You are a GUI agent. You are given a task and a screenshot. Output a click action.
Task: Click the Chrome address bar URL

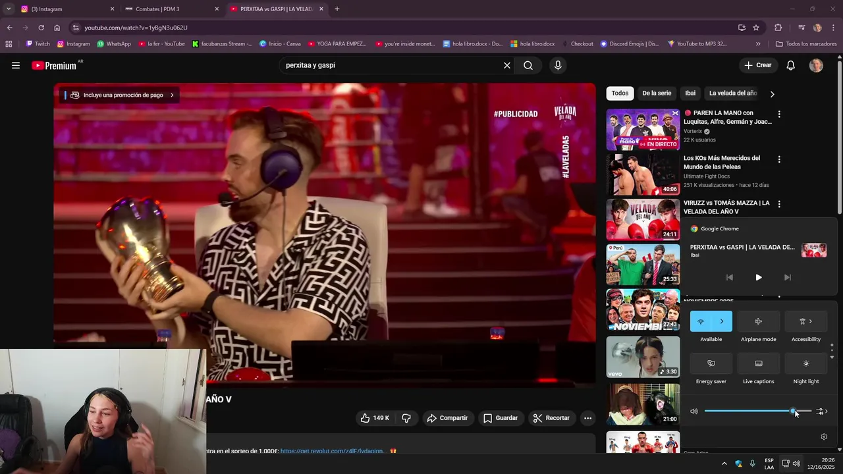(x=136, y=28)
